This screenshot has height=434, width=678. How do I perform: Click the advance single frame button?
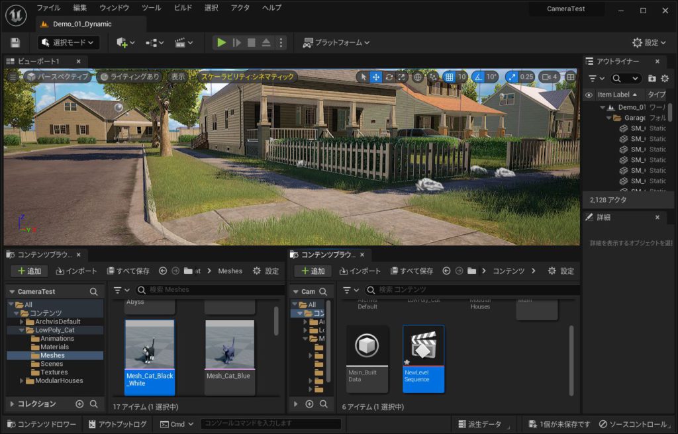pos(236,42)
